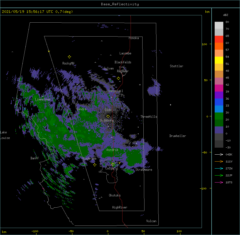Click the Innisfail label
This screenshot has height=235, width=240.
coord(116,91)
